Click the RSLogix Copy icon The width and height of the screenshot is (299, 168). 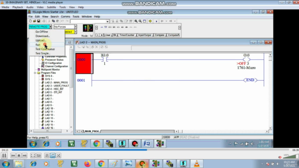[x=53, y=21]
